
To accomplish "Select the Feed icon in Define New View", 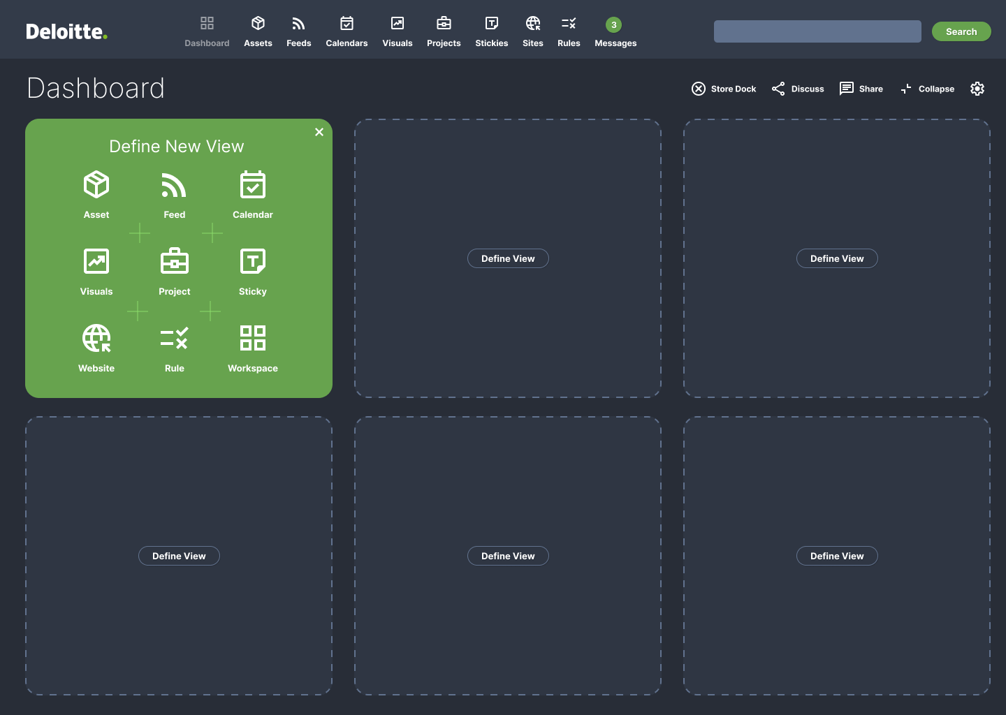I will 174,184.
